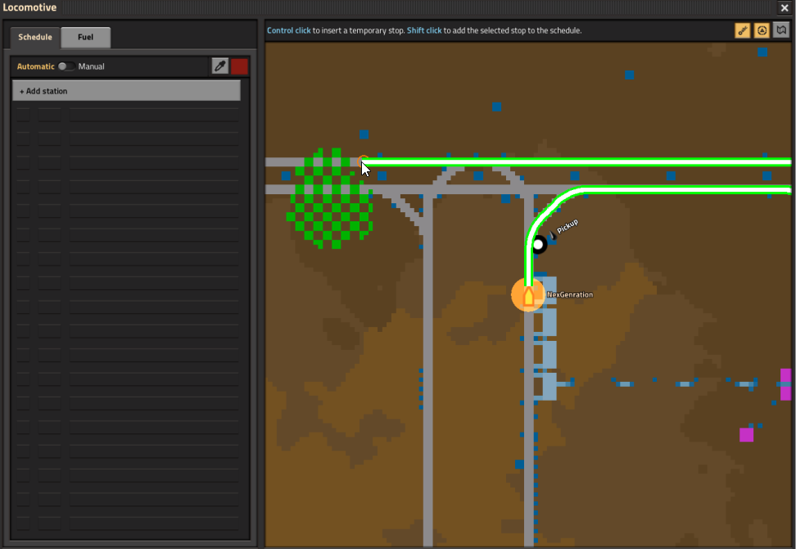The height and width of the screenshot is (549, 796).
Task: Toggle the station names map icon
Action: point(742,30)
